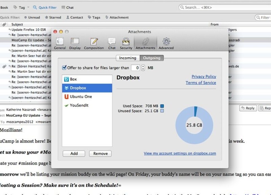Select Dropbox in the provider list
The image size is (271, 195).
[87, 88]
